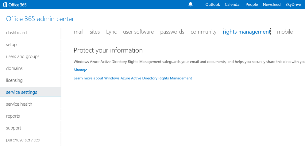Open reports in left sidebar
Screen dimensions: 305x146
(13, 116)
